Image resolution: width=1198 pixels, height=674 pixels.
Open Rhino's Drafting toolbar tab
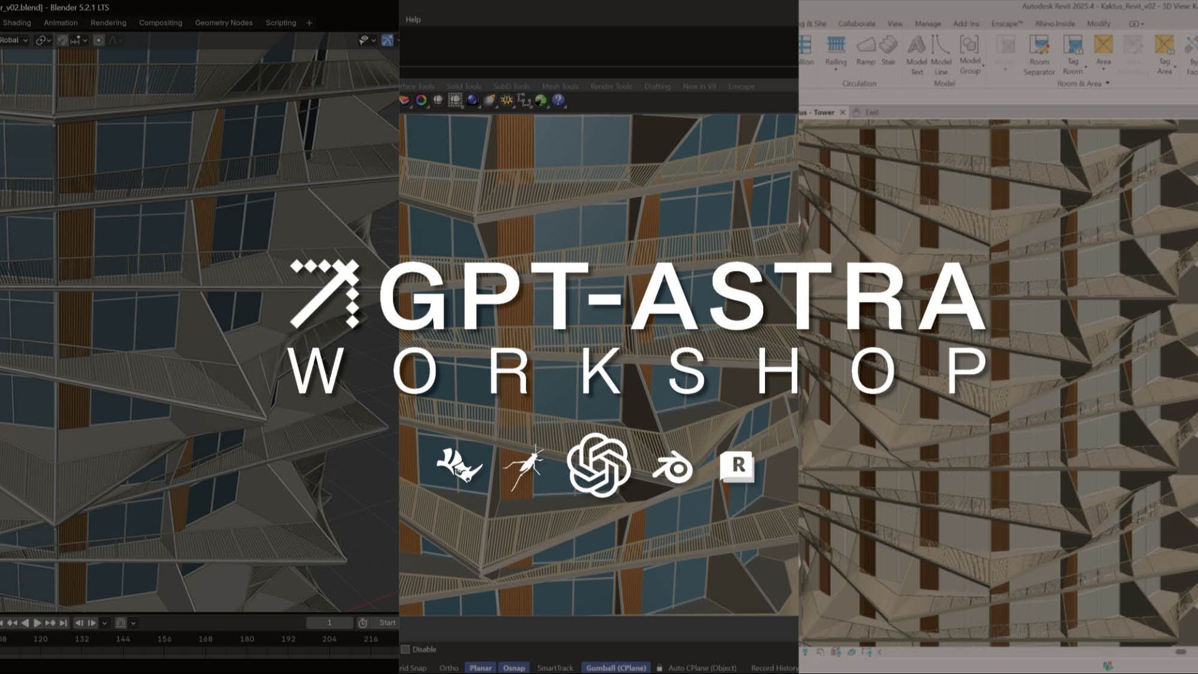pos(657,86)
